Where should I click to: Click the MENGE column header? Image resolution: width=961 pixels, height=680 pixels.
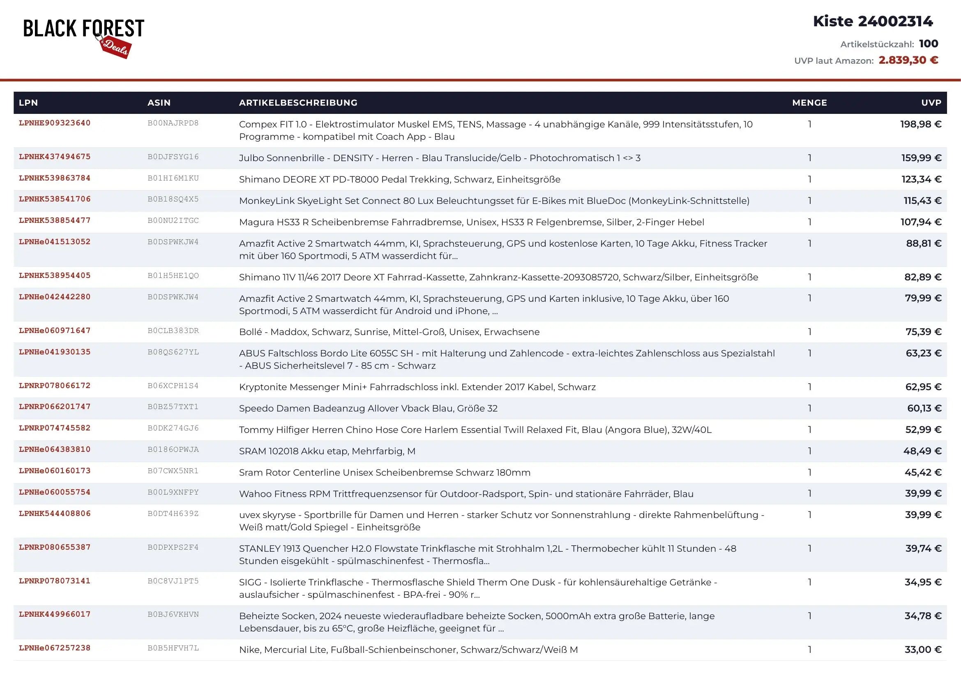(809, 103)
